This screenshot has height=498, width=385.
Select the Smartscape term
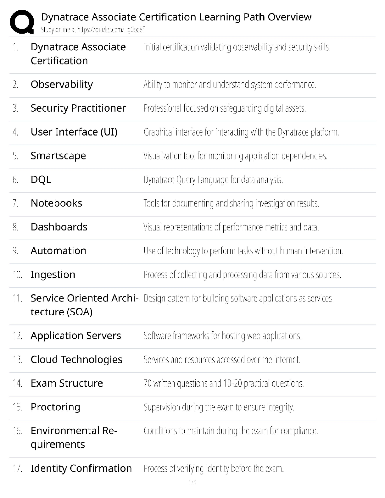(58, 156)
